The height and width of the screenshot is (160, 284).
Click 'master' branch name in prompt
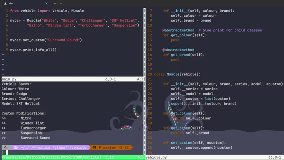tap(109, 147)
